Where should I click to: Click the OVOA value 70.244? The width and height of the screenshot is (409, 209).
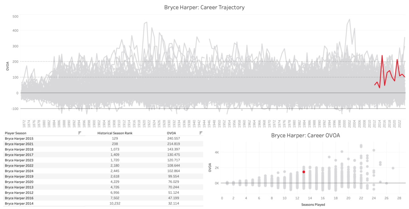[x=173, y=187]
